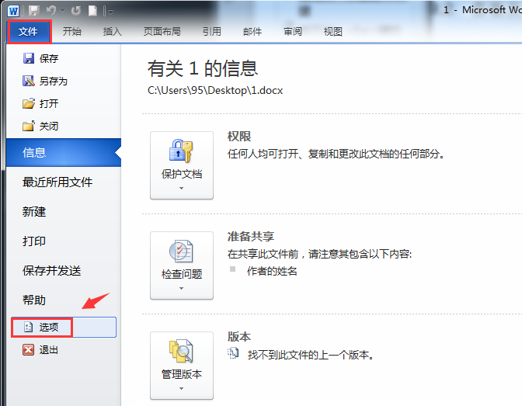The image size is (522, 406).
Task: Switch to the 插入 ribbon tab
Action: coord(112,32)
